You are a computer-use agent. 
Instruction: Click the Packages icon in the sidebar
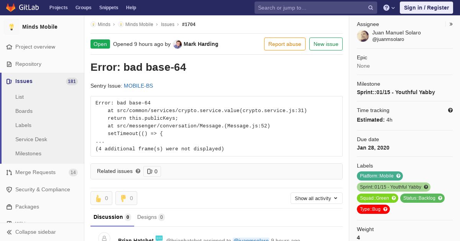(x=9, y=207)
